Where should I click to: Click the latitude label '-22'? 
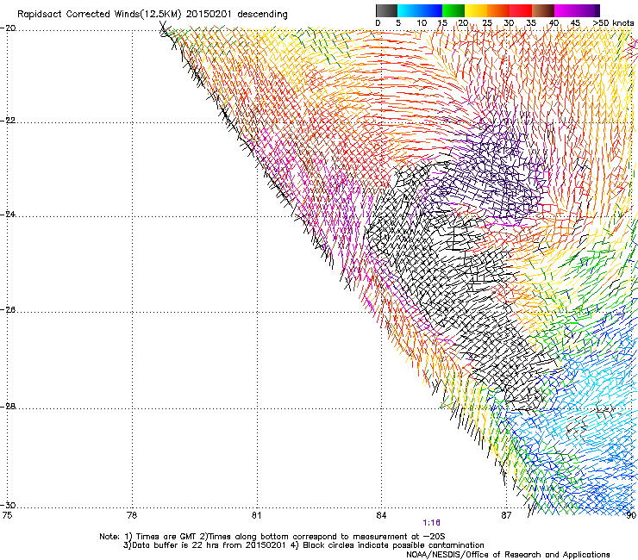(8, 121)
